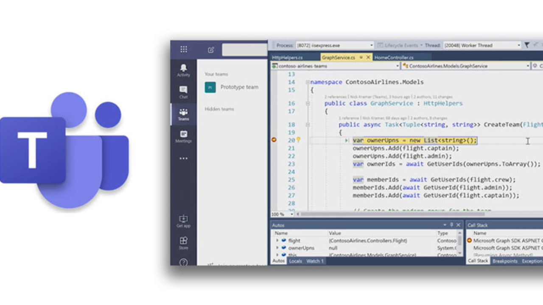The image size is (543, 305).
Task: Switch to the HttpHelpers.cs tab
Action: click(287, 57)
